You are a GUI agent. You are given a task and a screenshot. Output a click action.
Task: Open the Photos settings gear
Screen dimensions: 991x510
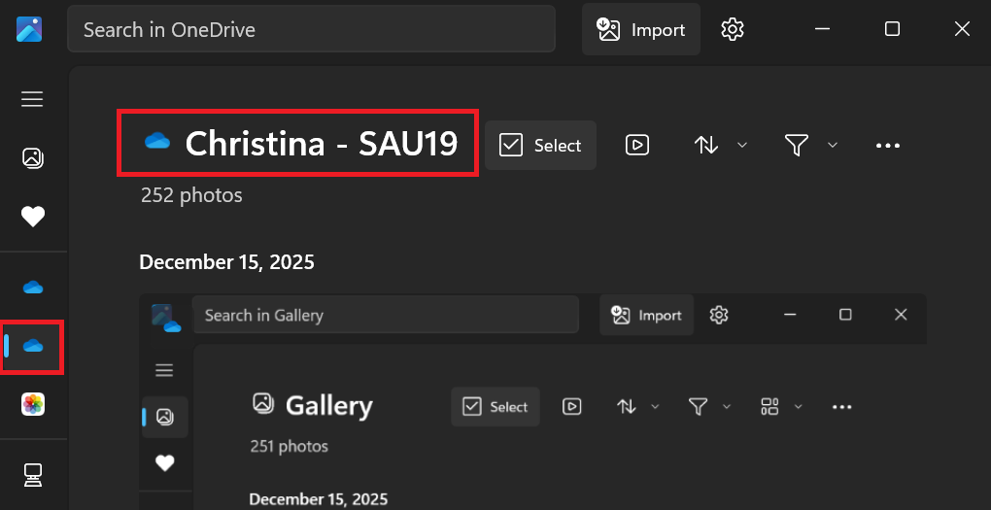coord(733,29)
